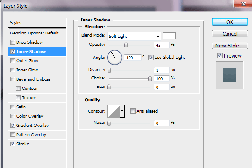This screenshot has width=252, height=168.
Task: Enable the Drop Shadow checkbox
Action: pyautogui.click(x=13, y=42)
